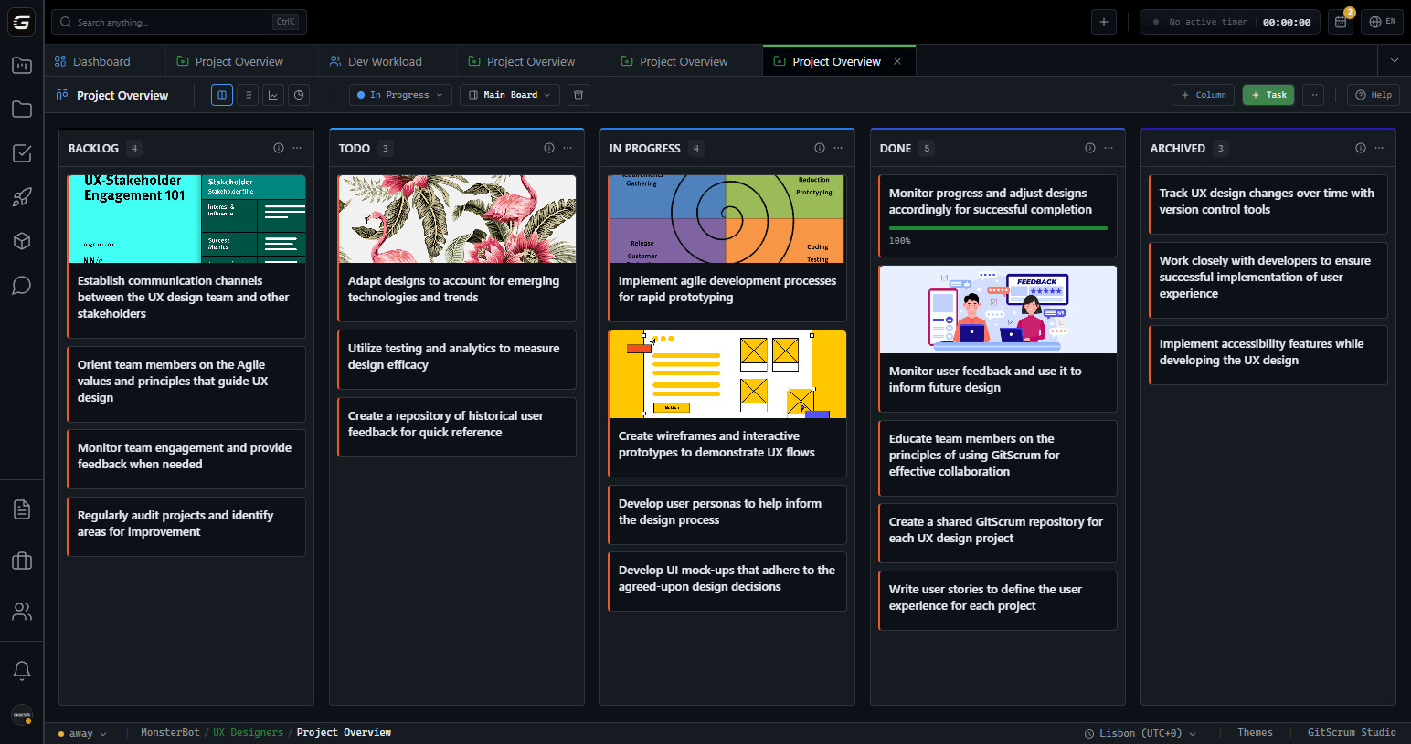Click the 100% progress bar on Done card

point(997,227)
